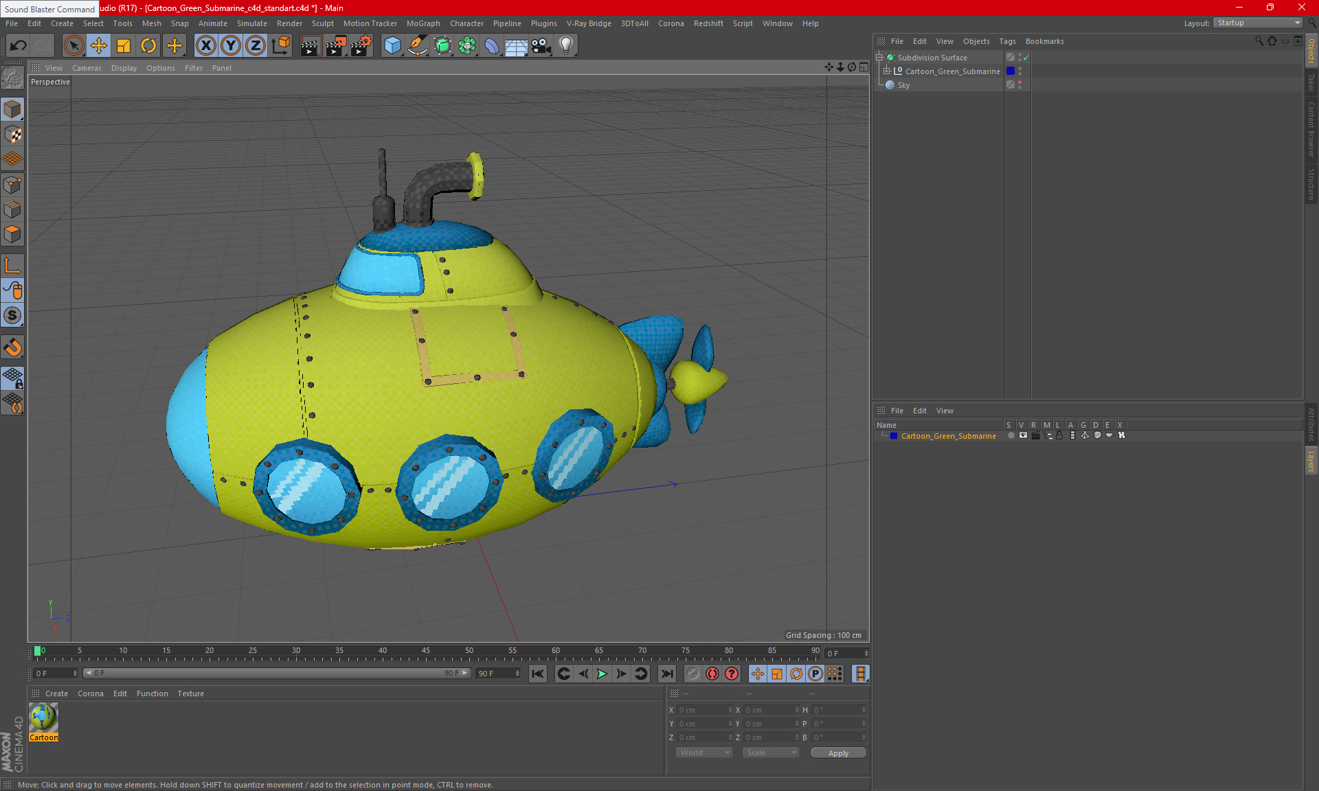Click the H rotation field stepper arrows
The height and width of the screenshot is (791, 1319).
point(864,710)
